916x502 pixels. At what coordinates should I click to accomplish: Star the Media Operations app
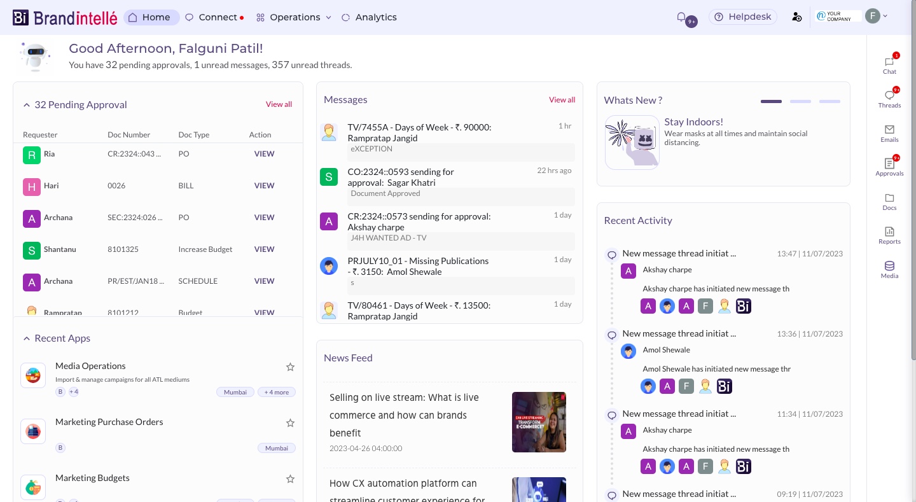click(x=290, y=367)
